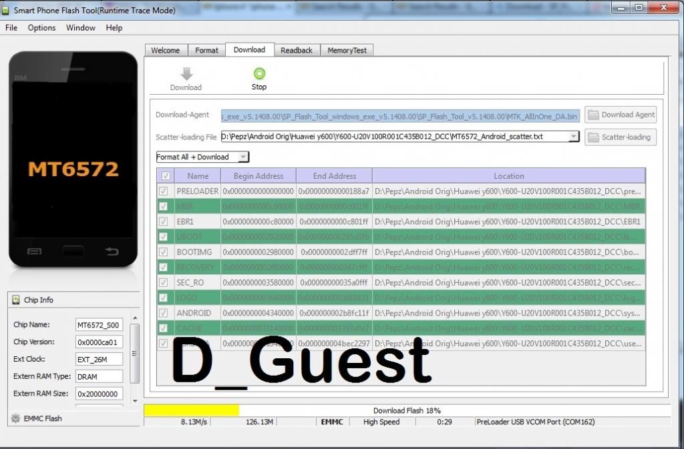The image size is (684, 449).
Task: Click the Location column header
Action: click(508, 176)
